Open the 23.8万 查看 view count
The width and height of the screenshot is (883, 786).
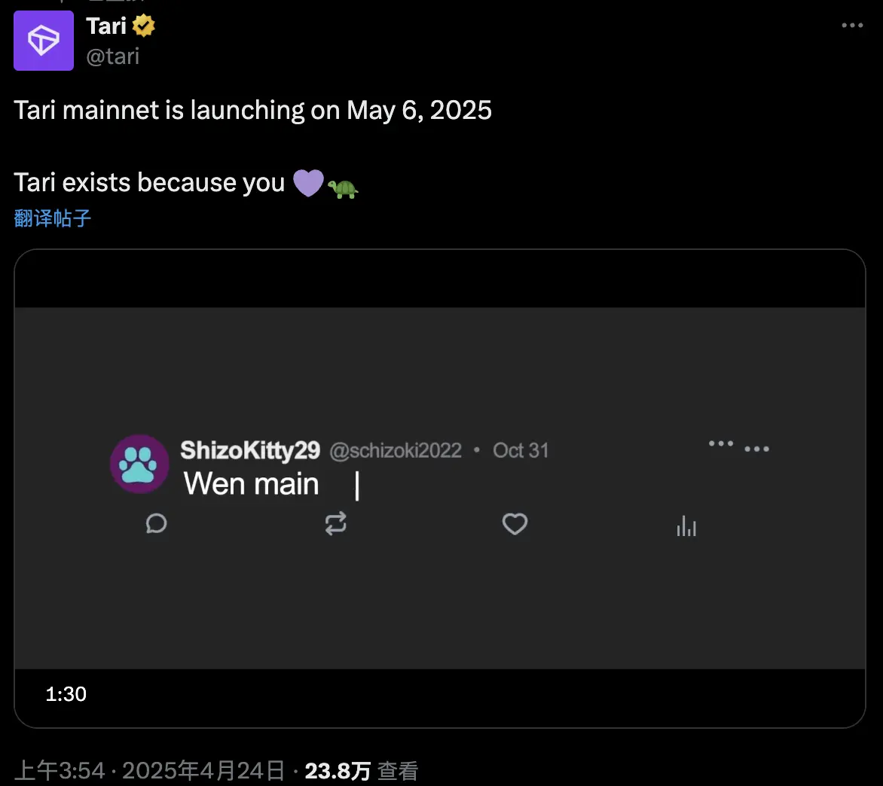pyautogui.click(x=361, y=770)
